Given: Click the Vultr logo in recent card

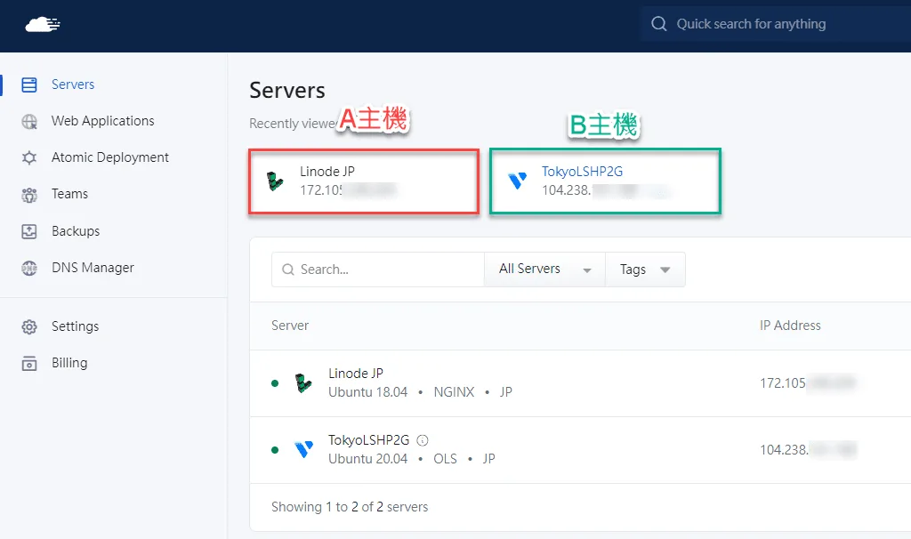Looking at the screenshot, I should [x=517, y=181].
